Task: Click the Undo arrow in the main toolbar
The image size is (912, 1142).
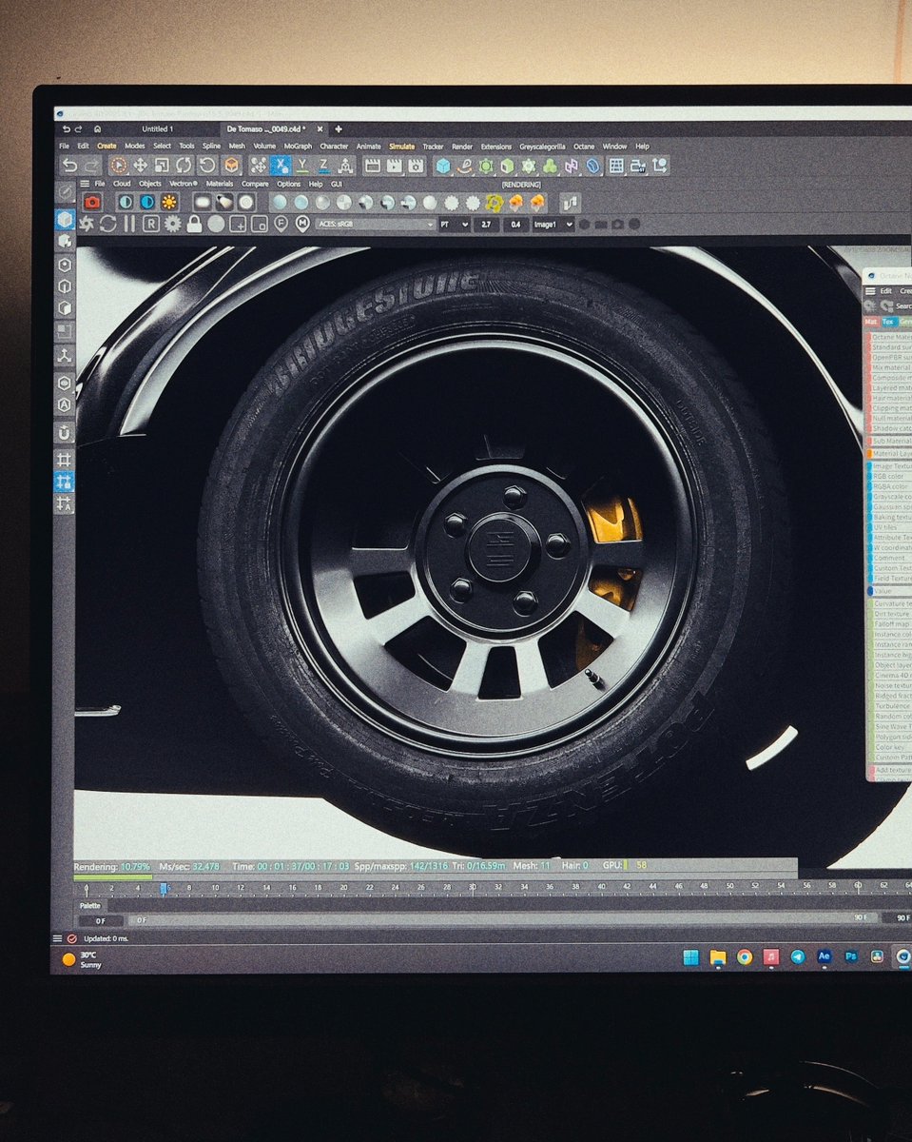Action: (x=70, y=165)
